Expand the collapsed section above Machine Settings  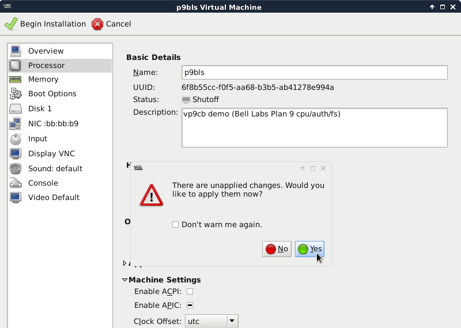point(125,263)
